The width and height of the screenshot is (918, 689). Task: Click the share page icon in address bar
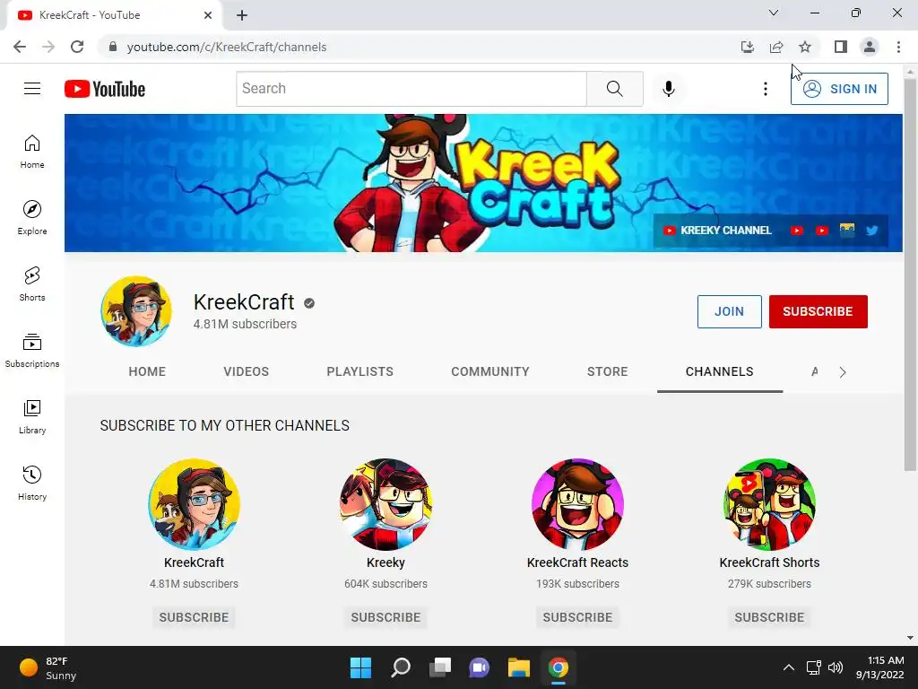pyautogui.click(x=776, y=47)
